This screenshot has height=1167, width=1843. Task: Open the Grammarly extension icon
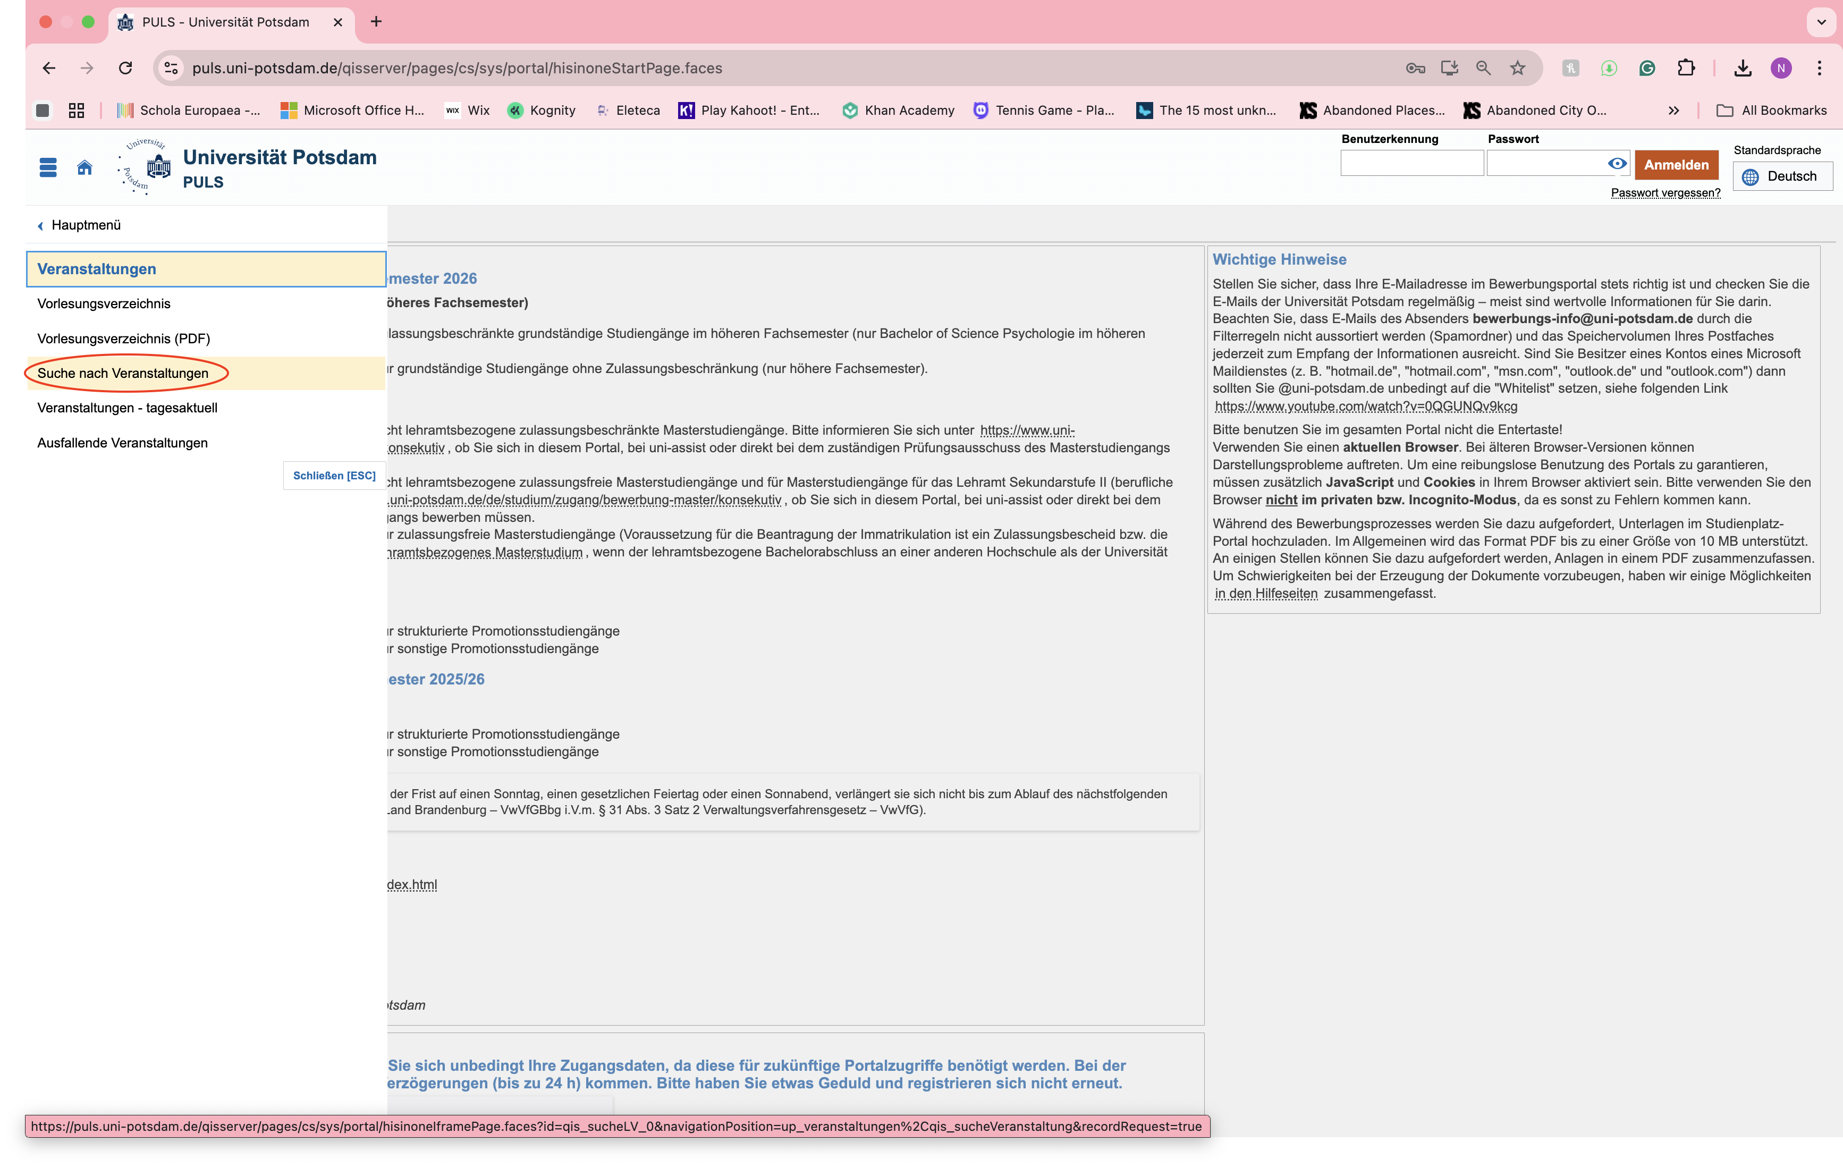1647,68
